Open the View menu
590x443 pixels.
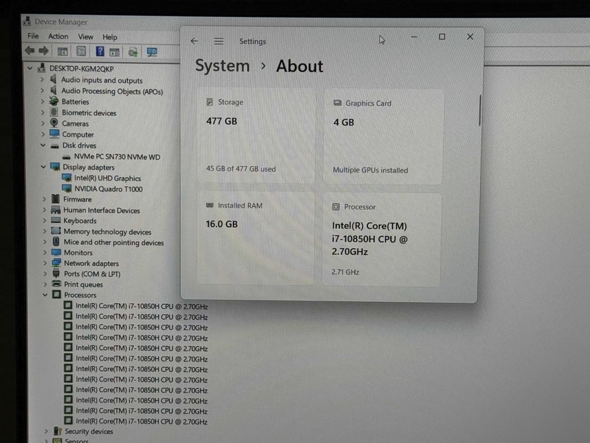[85, 37]
